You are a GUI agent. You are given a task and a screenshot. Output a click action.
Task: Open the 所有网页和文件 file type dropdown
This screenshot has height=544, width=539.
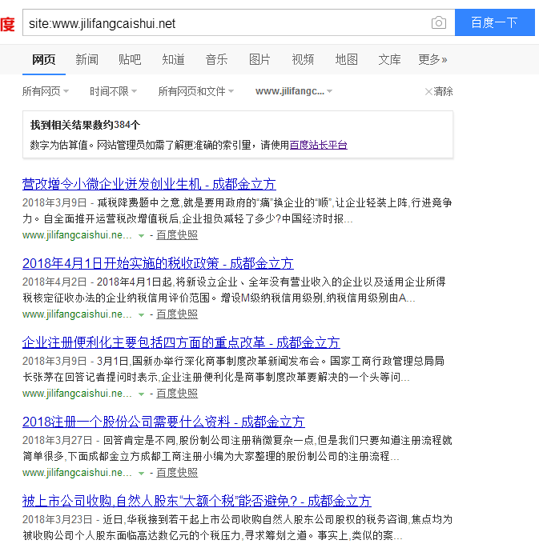tap(196, 91)
